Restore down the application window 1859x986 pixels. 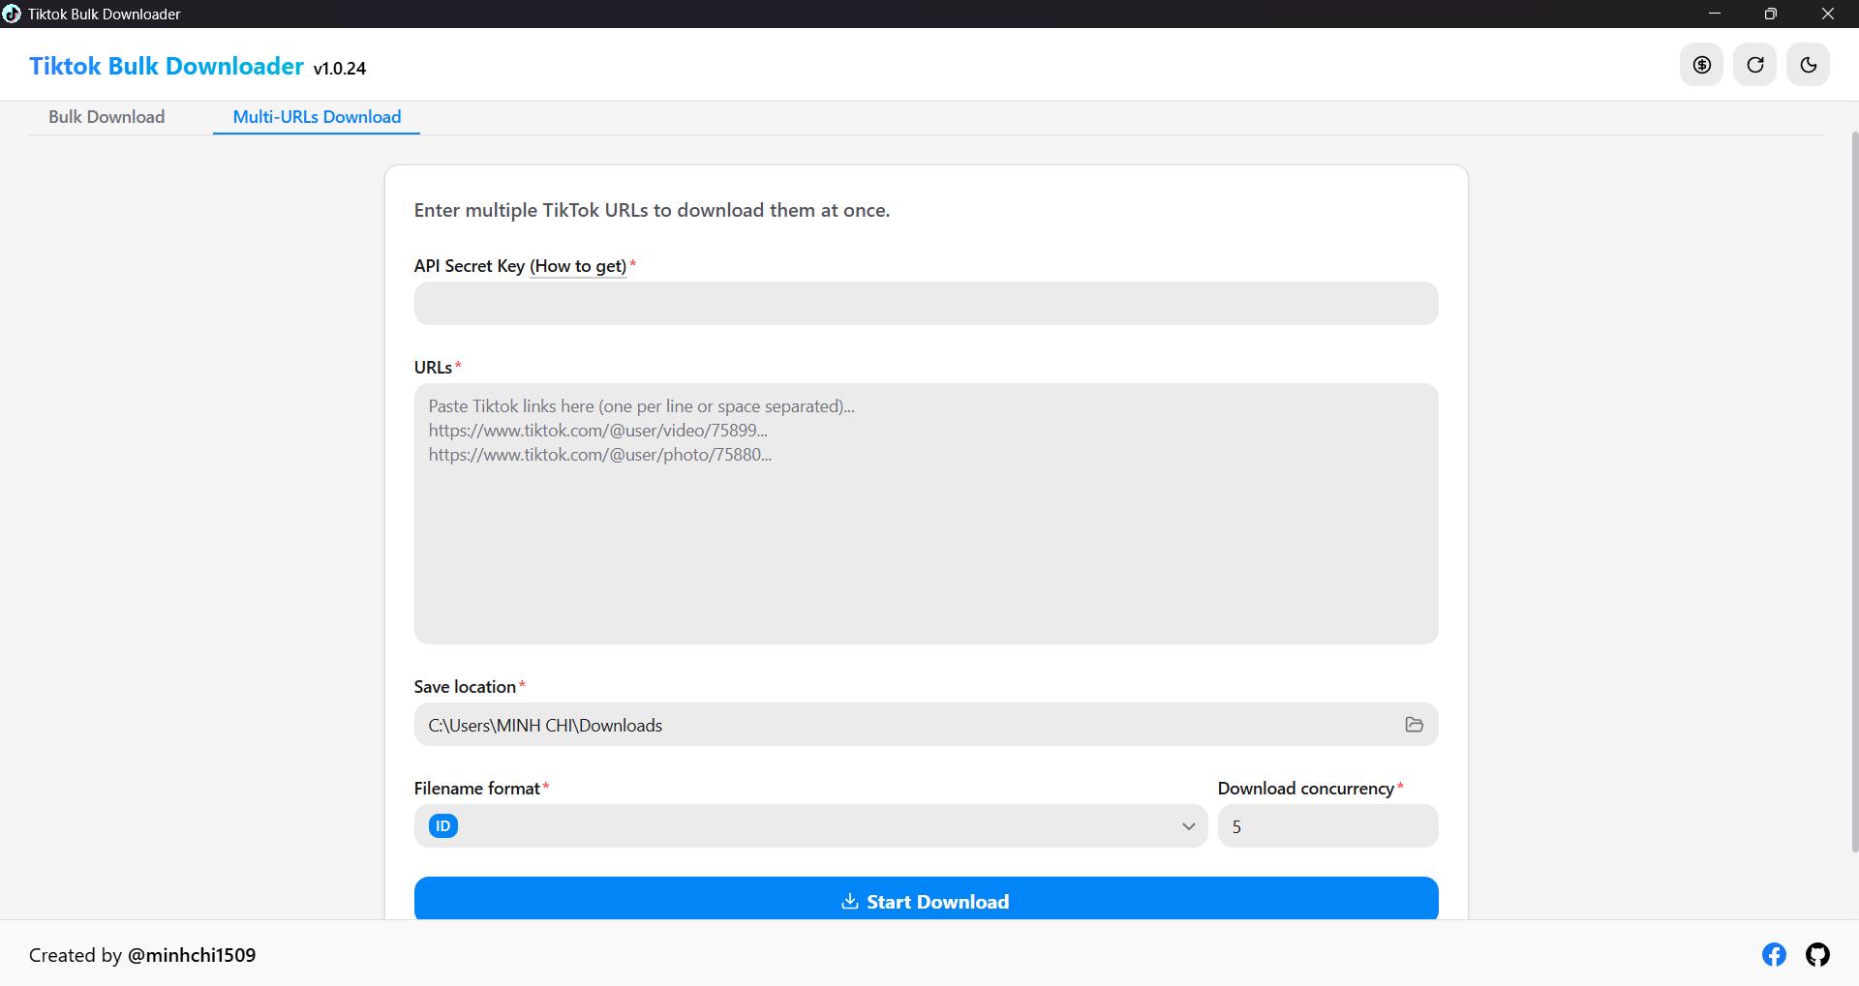coord(1770,14)
